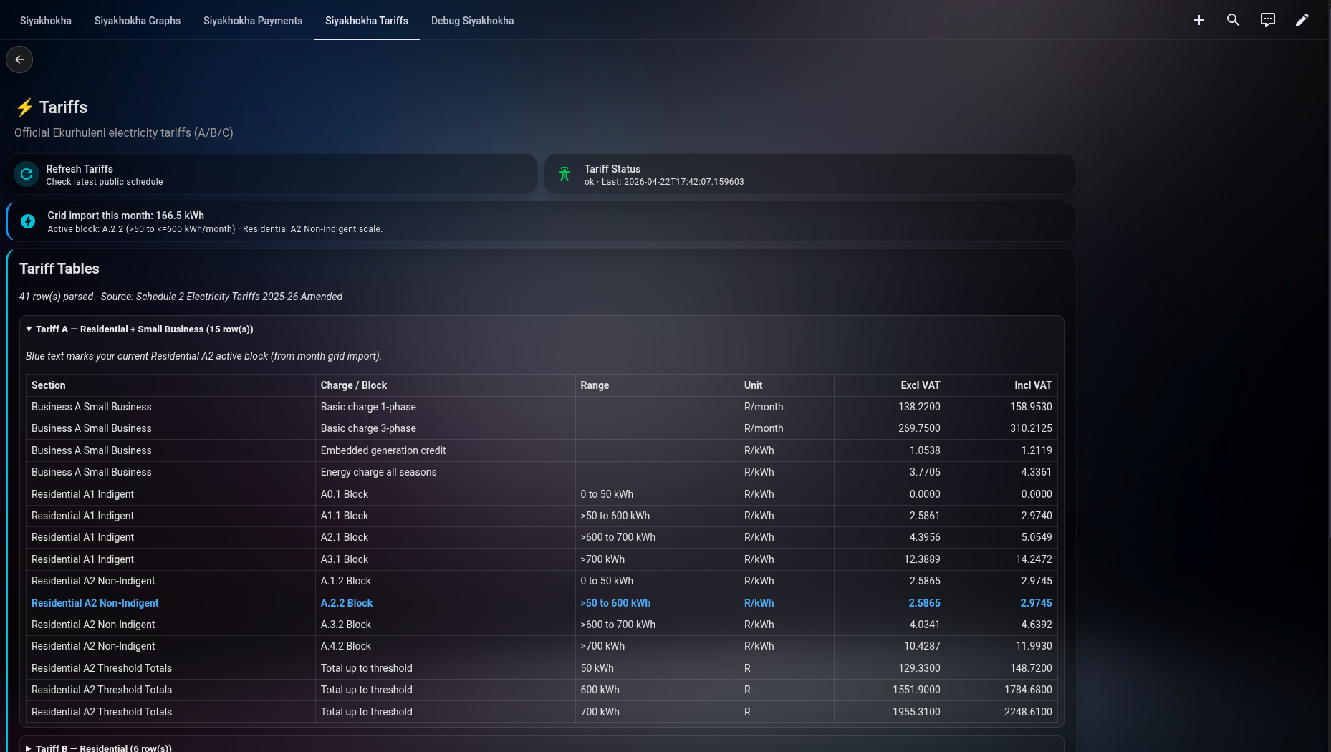1331x752 pixels.
Task: Click the blue >50 to 600 kWh range
Action: pos(615,603)
